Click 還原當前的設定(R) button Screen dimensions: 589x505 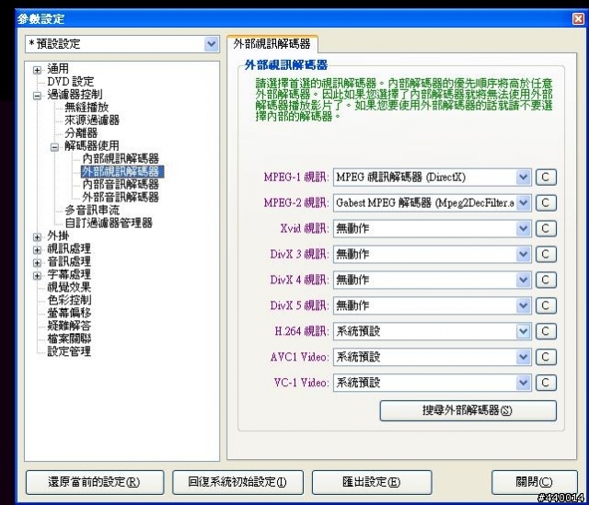[95, 483]
